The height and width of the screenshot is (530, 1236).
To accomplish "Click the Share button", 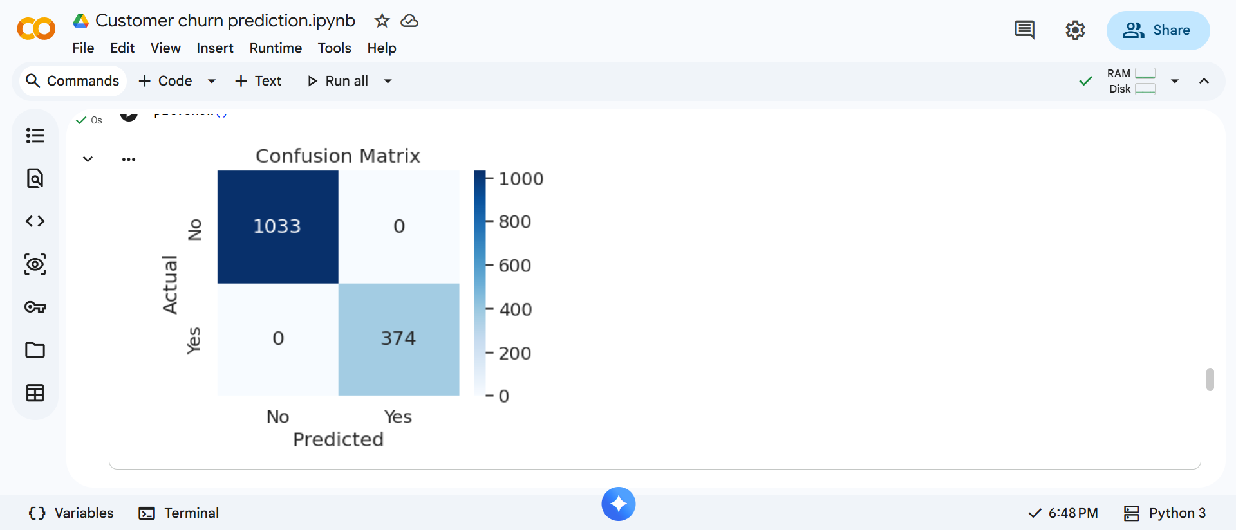I will click(1157, 30).
